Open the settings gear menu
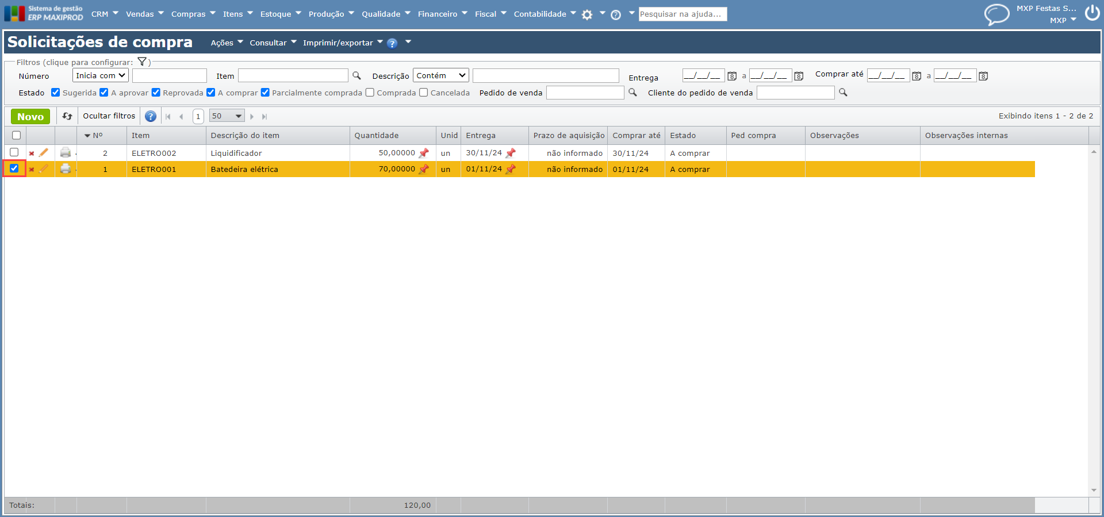 (587, 15)
